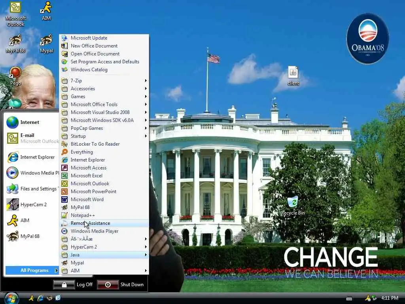Open Internet Explorer in Start menu left pane
The width and height of the screenshot is (405, 304).
[x=32, y=157]
